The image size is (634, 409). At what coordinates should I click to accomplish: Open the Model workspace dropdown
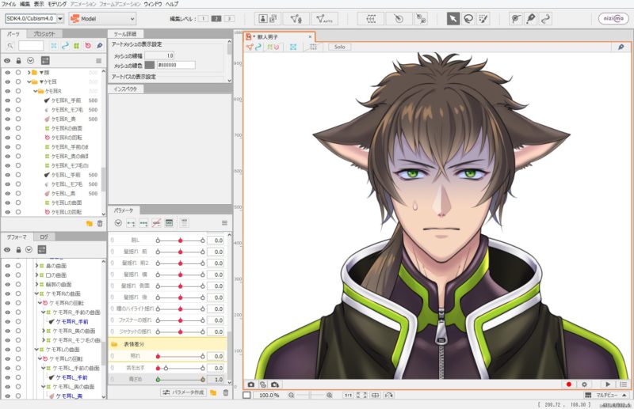point(102,18)
